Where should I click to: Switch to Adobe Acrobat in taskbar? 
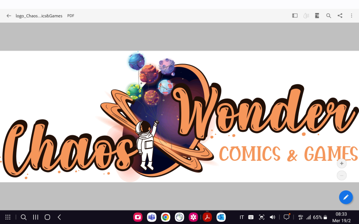(x=207, y=217)
